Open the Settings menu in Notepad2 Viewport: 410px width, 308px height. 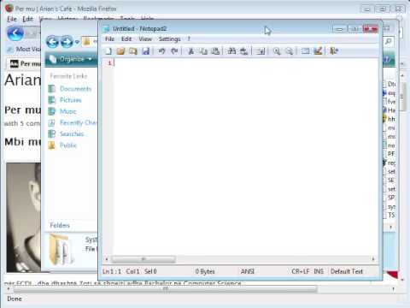coord(169,39)
